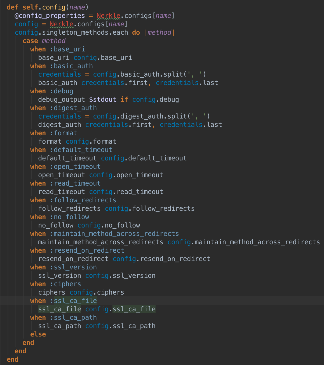This screenshot has height=365, width=324.
Task: Click the ':ssl_version' symbol
Action: 73,267
